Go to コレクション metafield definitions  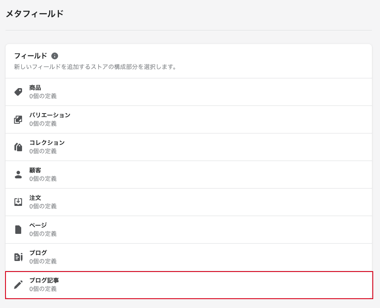click(x=47, y=143)
